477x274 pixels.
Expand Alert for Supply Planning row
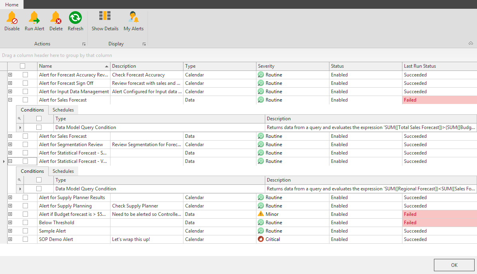pos(10,205)
